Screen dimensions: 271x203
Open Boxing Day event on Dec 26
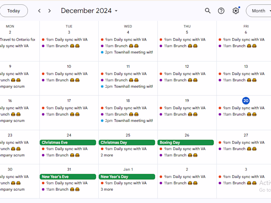[185, 142]
